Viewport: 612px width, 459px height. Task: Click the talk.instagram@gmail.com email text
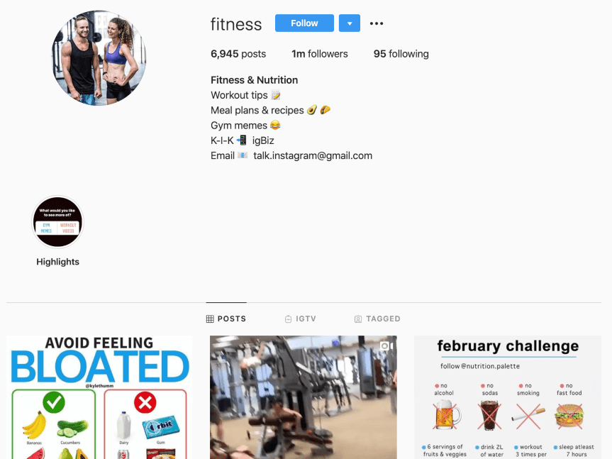[313, 156]
